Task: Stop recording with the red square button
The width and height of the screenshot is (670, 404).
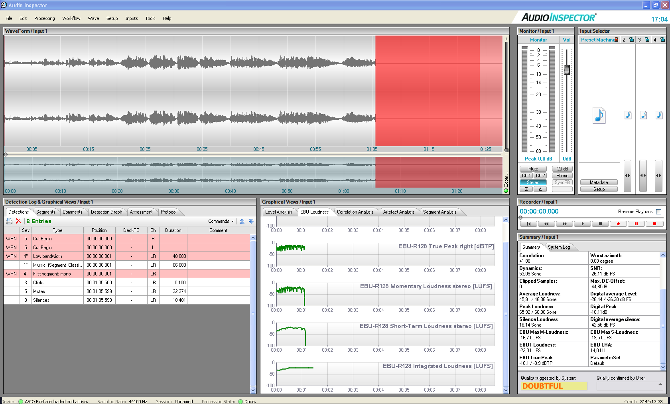Action: [x=654, y=224]
